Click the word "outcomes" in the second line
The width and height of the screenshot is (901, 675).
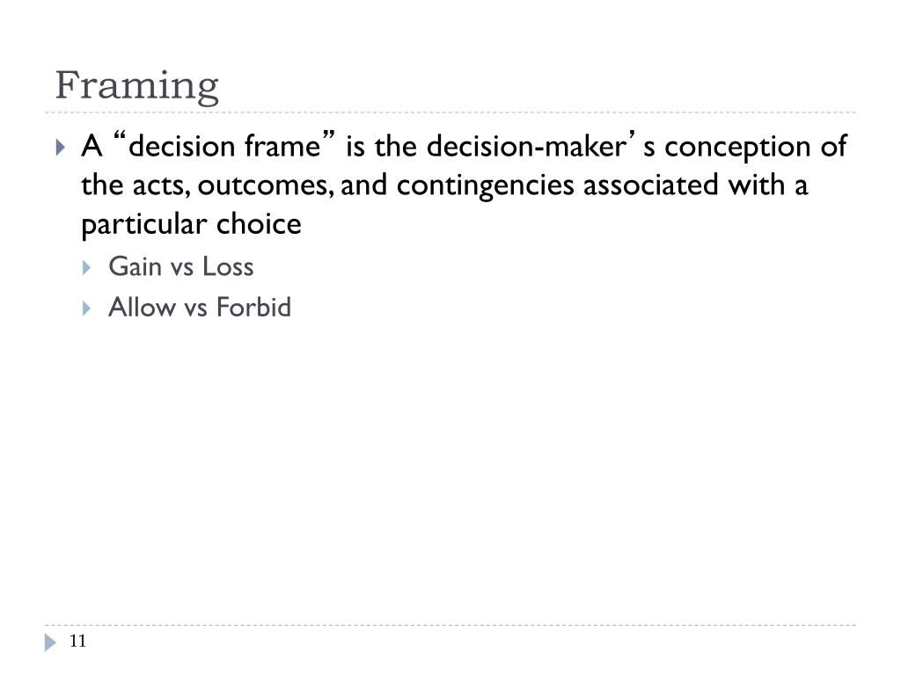[265, 185]
